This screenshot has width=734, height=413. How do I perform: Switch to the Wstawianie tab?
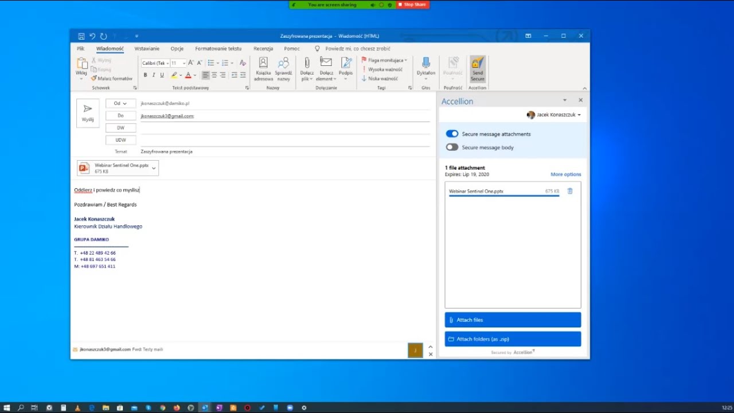[147, 49]
